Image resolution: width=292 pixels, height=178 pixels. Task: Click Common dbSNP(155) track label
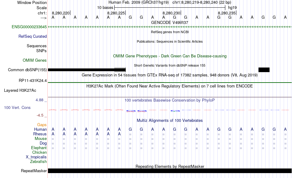point(27,70)
